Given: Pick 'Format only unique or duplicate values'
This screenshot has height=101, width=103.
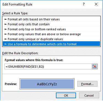Looking at the screenshot, I should (x=51, y=39).
